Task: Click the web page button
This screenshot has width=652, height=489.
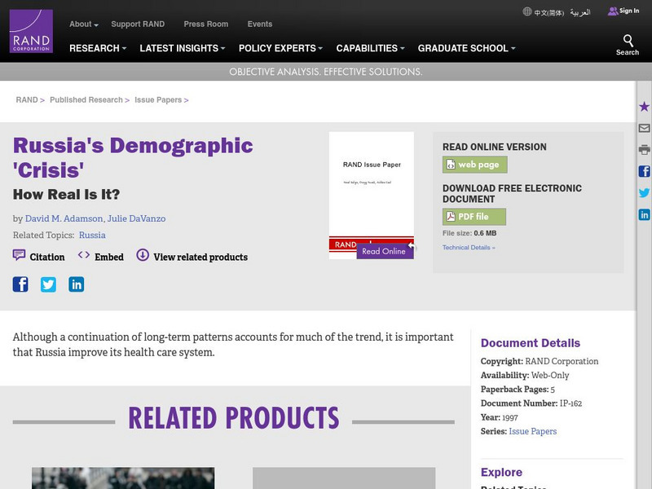Action: click(x=475, y=165)
